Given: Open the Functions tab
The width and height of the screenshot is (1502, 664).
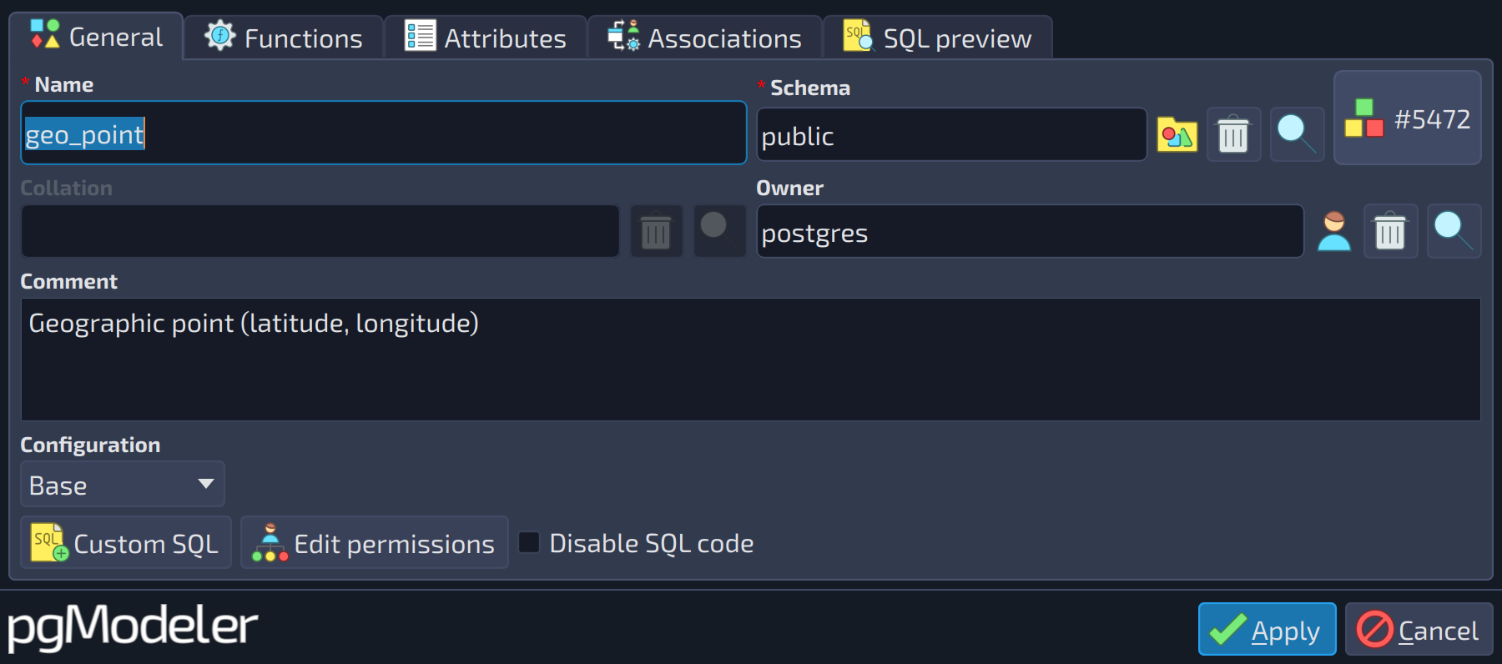Looking at the screenshot, I should pos(284,38).
